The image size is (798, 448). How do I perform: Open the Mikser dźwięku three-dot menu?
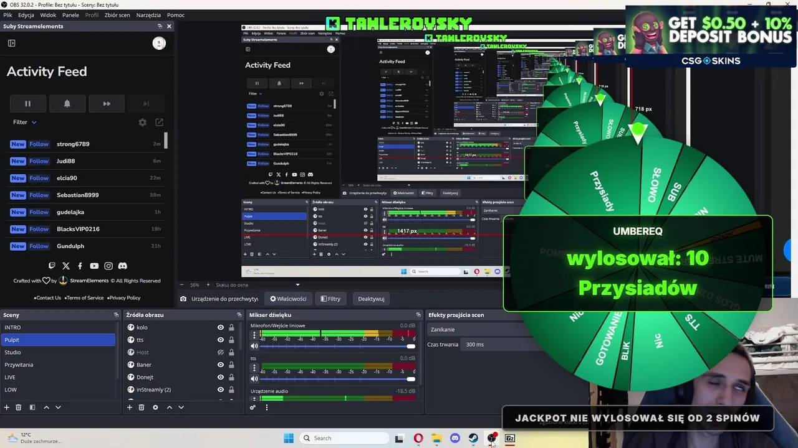pos(266,408)
